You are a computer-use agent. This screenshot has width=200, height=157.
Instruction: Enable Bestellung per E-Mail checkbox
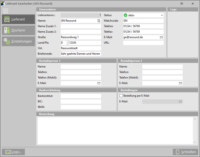(x=121, y=96)
